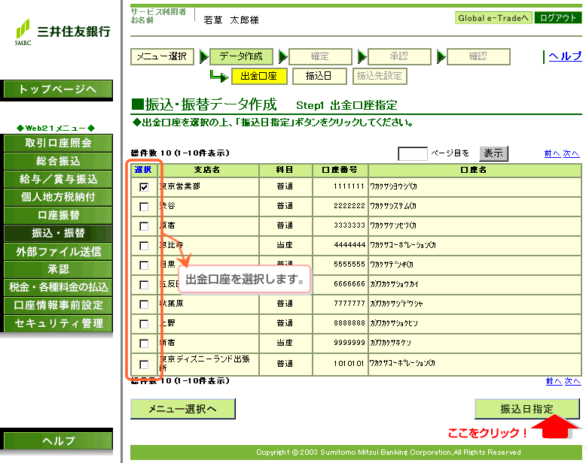
Task: Click account number 1010101 cell
Action: tap(340, 364)
